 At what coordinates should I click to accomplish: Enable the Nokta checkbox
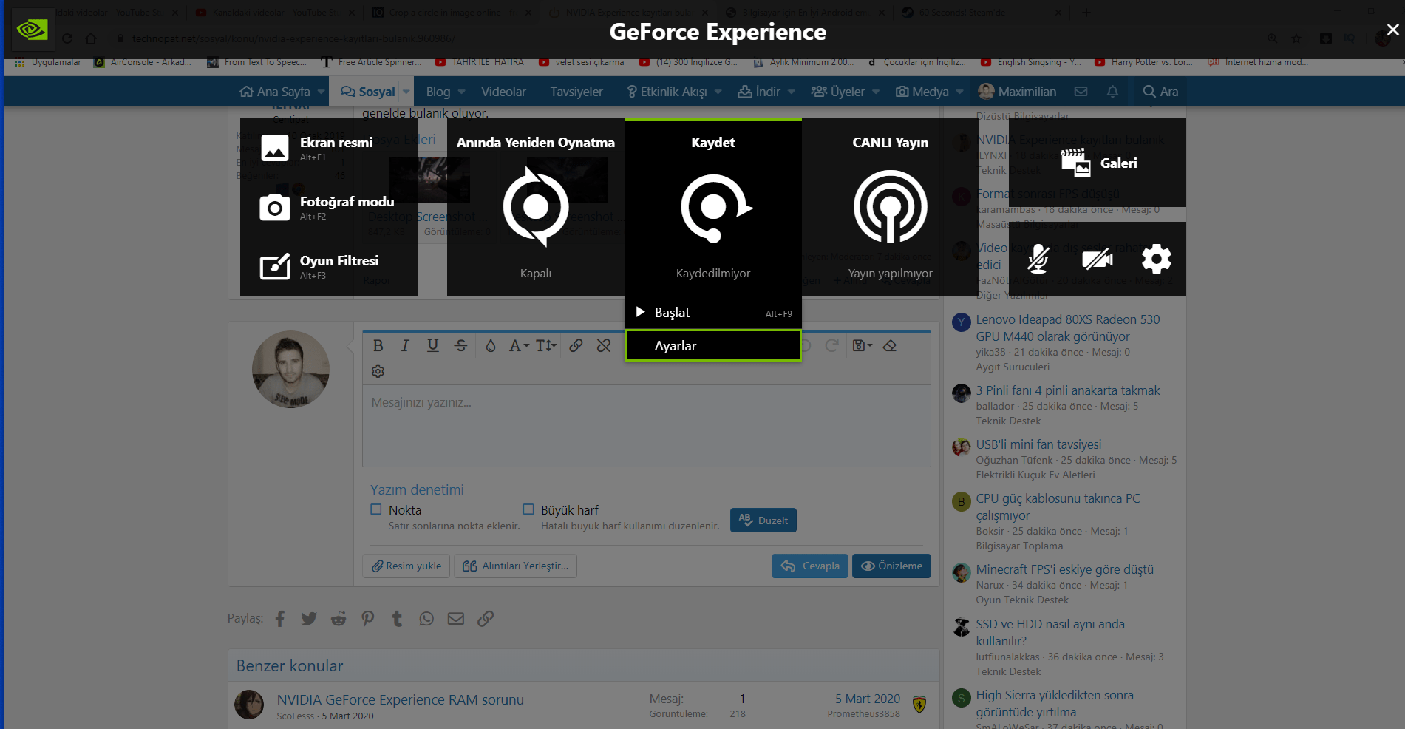(376, 509)
